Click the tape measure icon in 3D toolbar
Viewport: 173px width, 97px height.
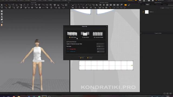point(62,5)
